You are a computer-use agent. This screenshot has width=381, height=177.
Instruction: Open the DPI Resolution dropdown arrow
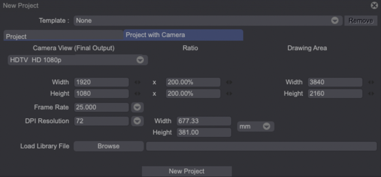click(x=137, y=121)
